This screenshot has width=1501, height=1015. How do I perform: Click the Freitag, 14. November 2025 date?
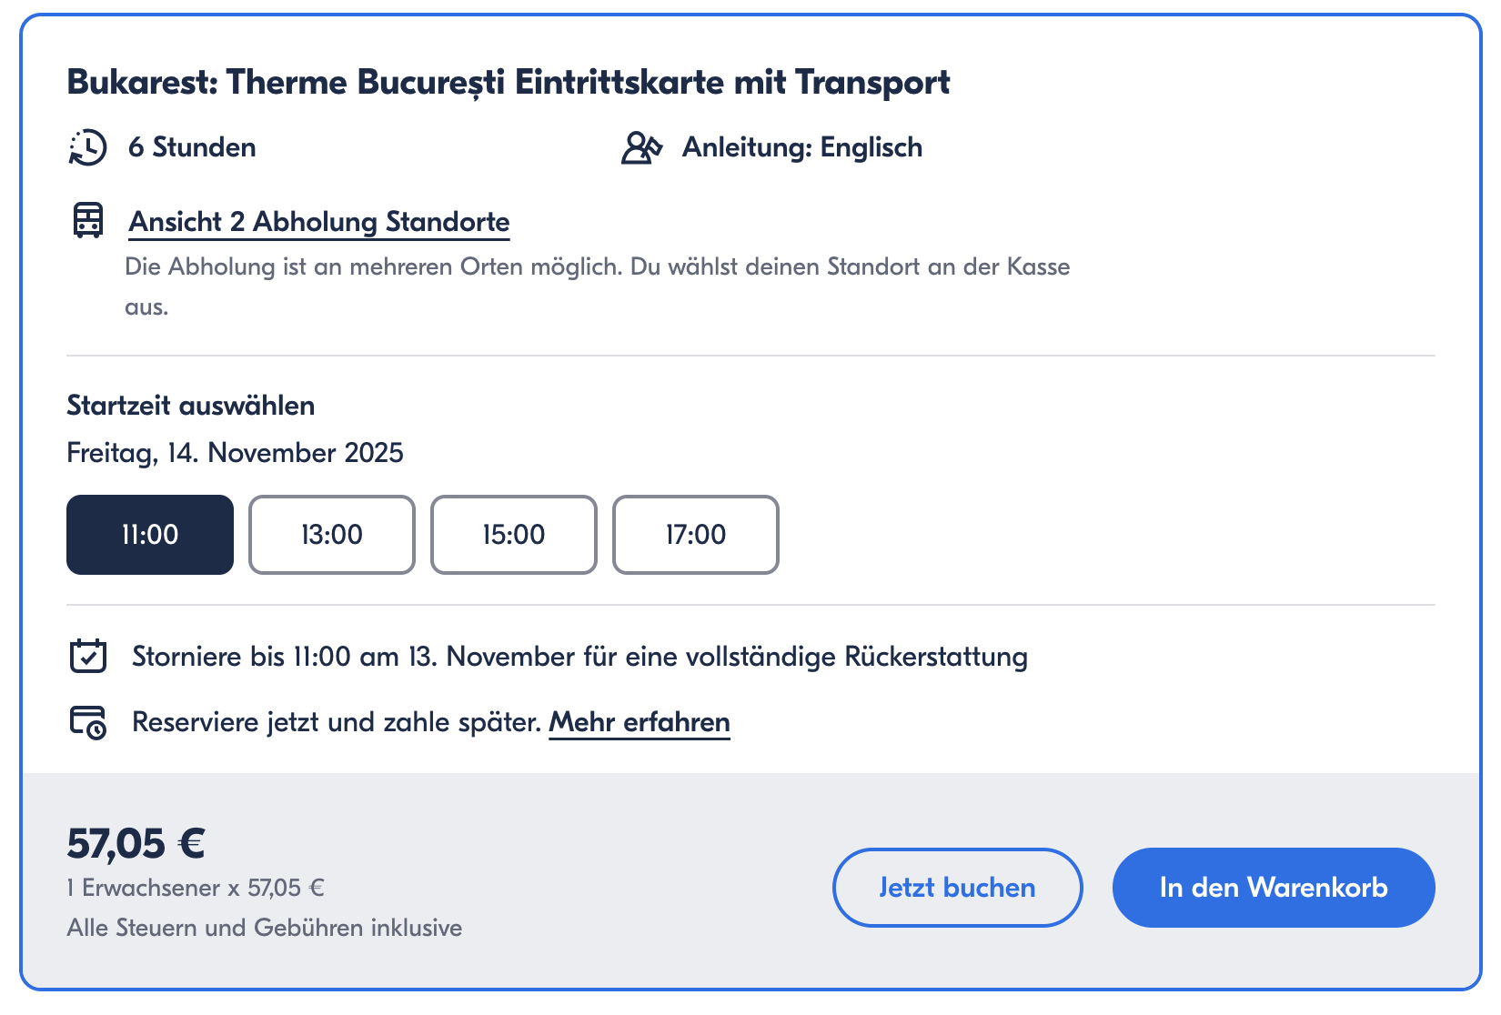[235, 453]
